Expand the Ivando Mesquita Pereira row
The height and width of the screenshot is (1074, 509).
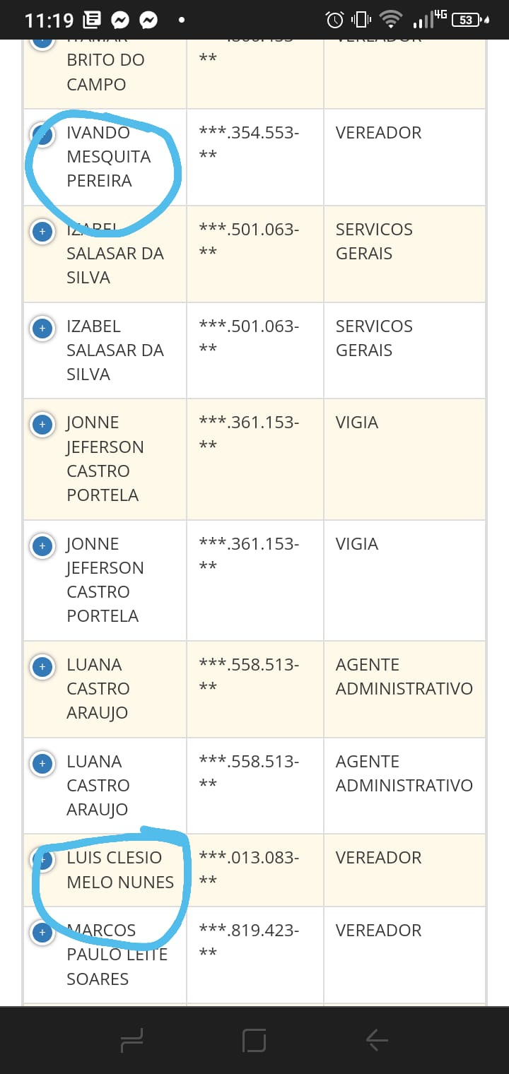click(42, 134)
